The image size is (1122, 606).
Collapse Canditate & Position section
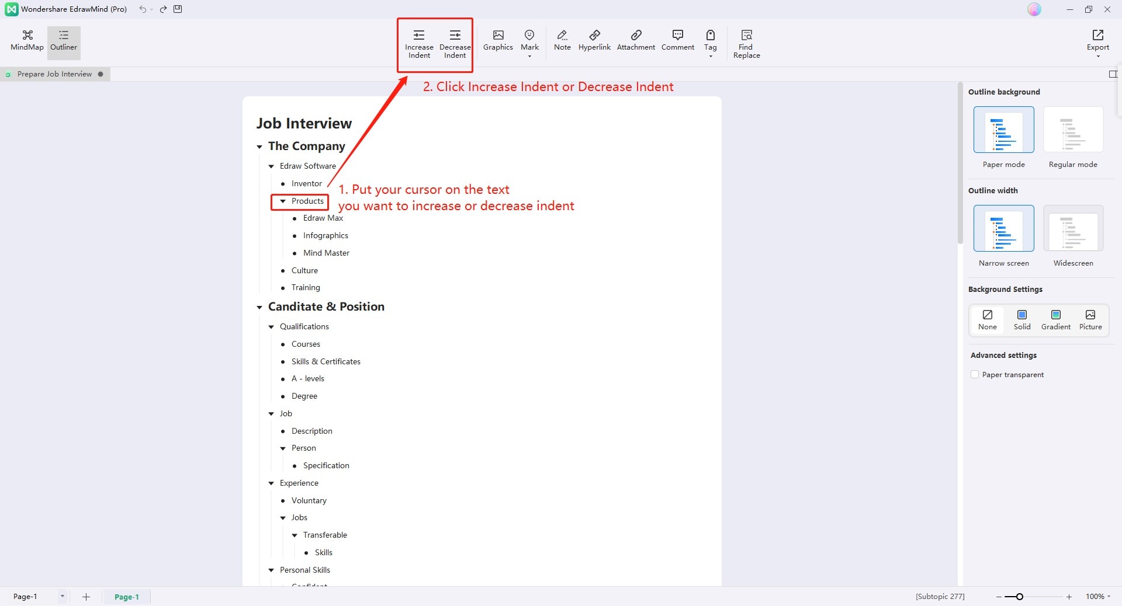(x=259, y=308)
